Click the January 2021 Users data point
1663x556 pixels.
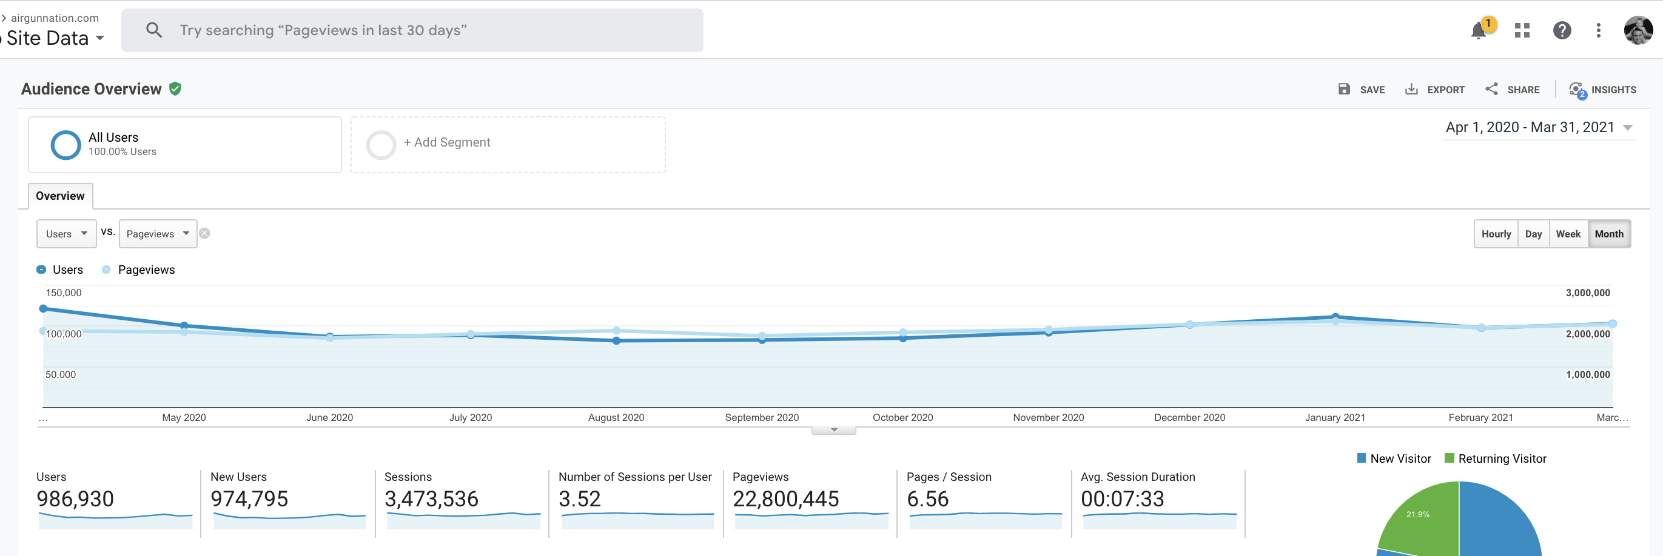point(1335,317)
